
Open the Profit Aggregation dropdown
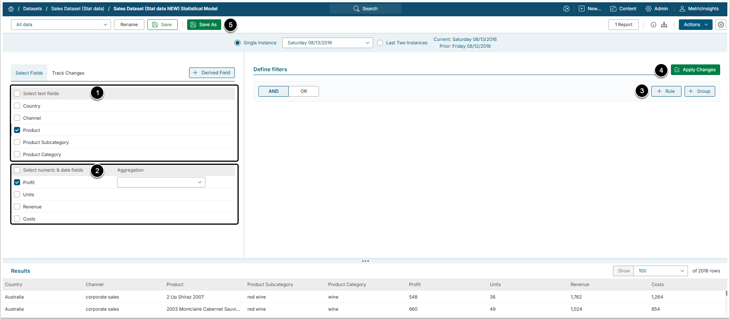pos(161,182)
